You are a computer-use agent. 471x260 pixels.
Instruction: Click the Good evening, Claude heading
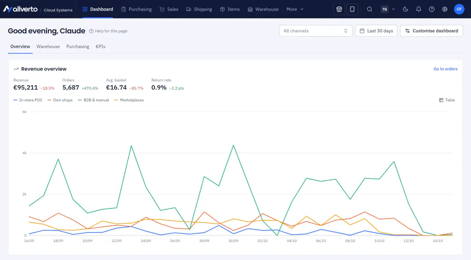[46, 31]
